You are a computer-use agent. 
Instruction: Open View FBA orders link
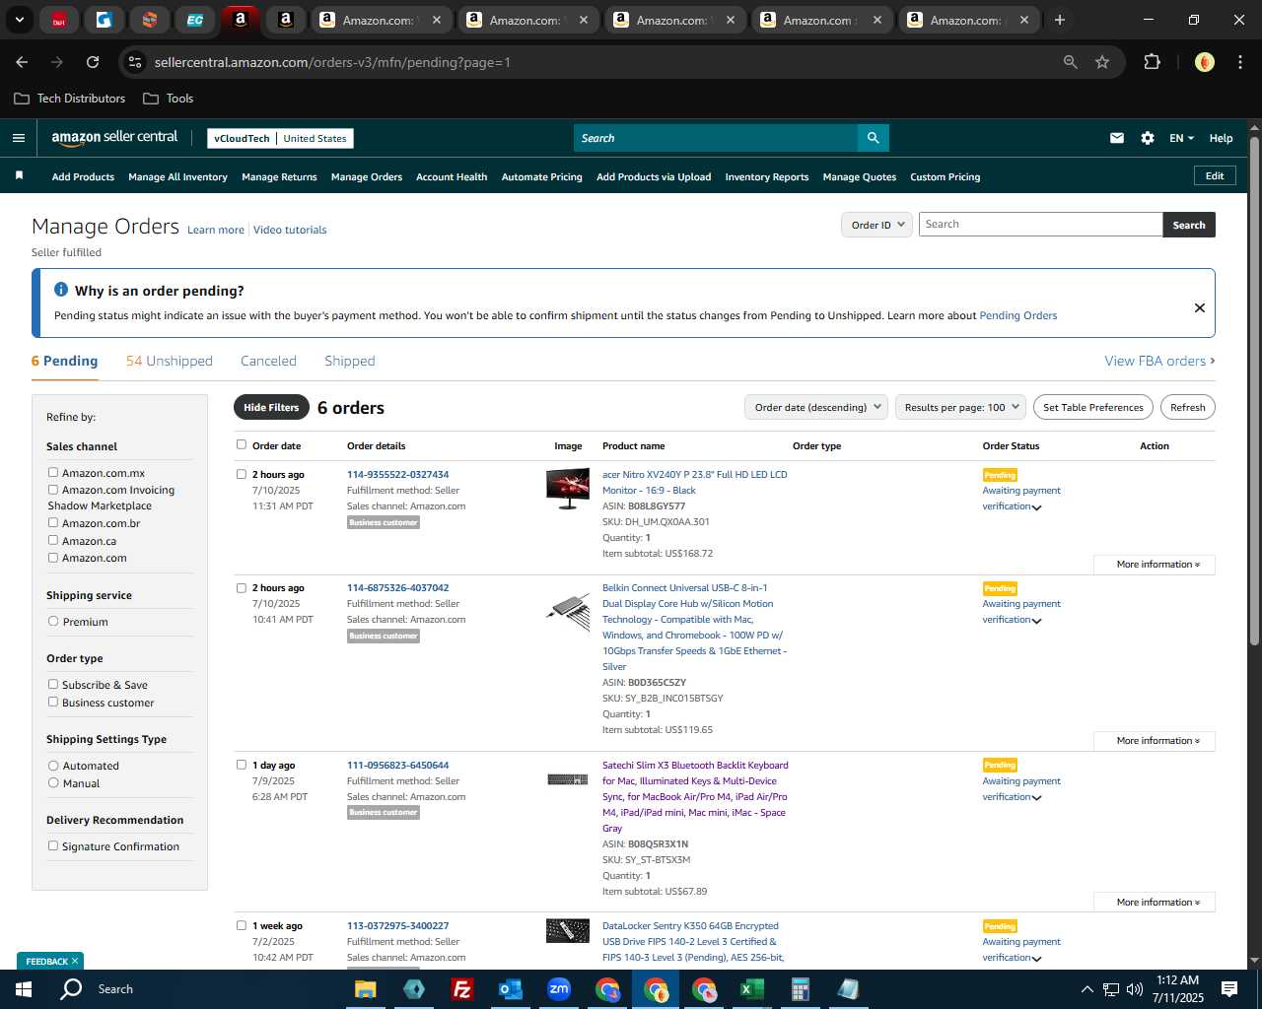coord(1159,362)
